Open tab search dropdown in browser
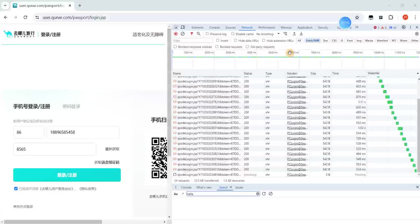This screenshot has height=224, width=420. pos(5,6)
